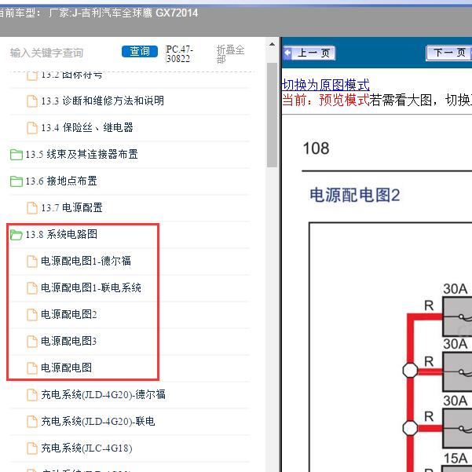472x472 pixels.
Task: Select 电源配电图2 in the tree
Action: click(68, 314)
